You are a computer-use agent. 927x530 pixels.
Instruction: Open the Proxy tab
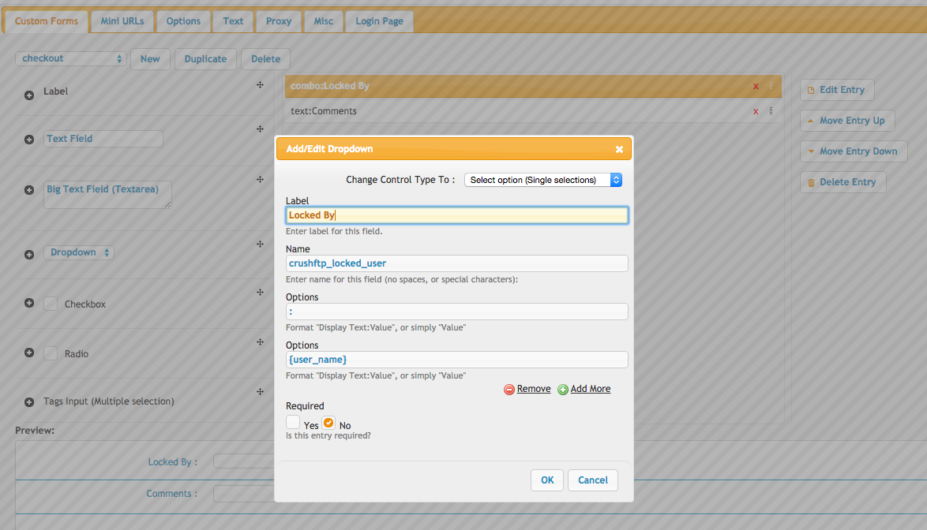coord(279,21)
